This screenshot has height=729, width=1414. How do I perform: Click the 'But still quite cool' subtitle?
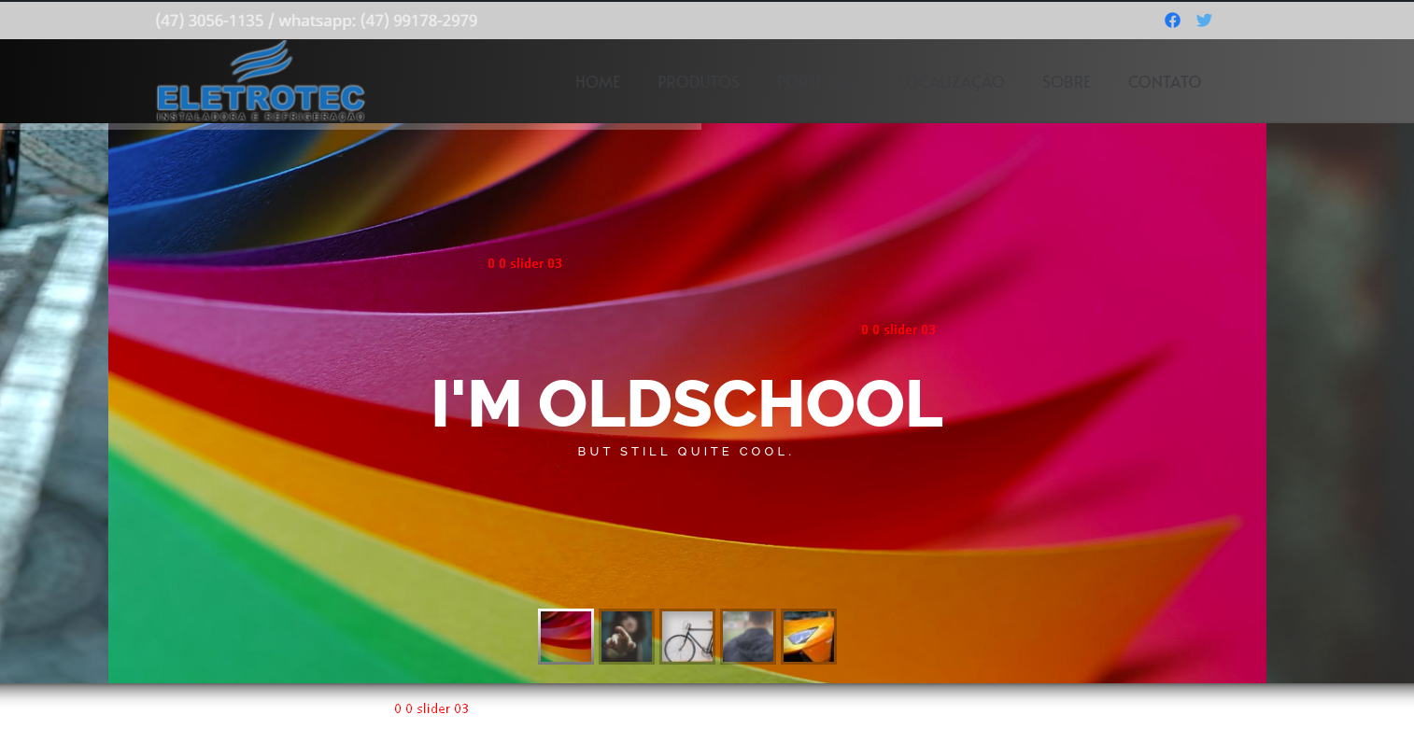(686, 452)
